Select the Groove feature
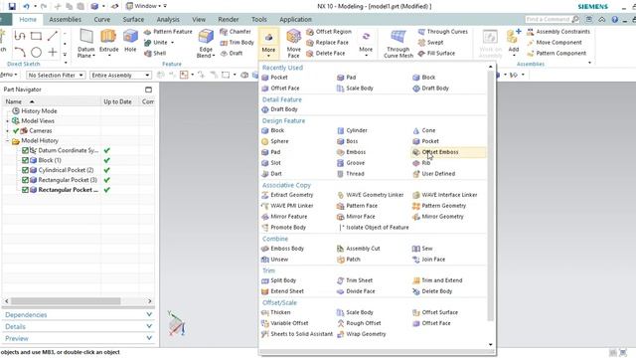 (x=351, y=163)
